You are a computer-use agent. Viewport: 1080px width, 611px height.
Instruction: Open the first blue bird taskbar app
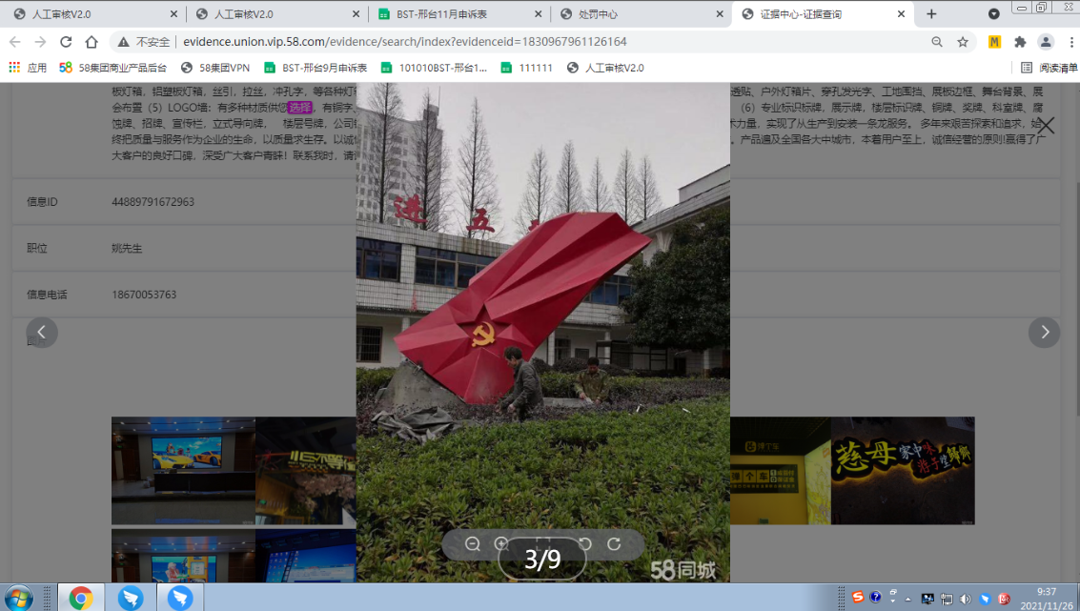coord(131,598)
